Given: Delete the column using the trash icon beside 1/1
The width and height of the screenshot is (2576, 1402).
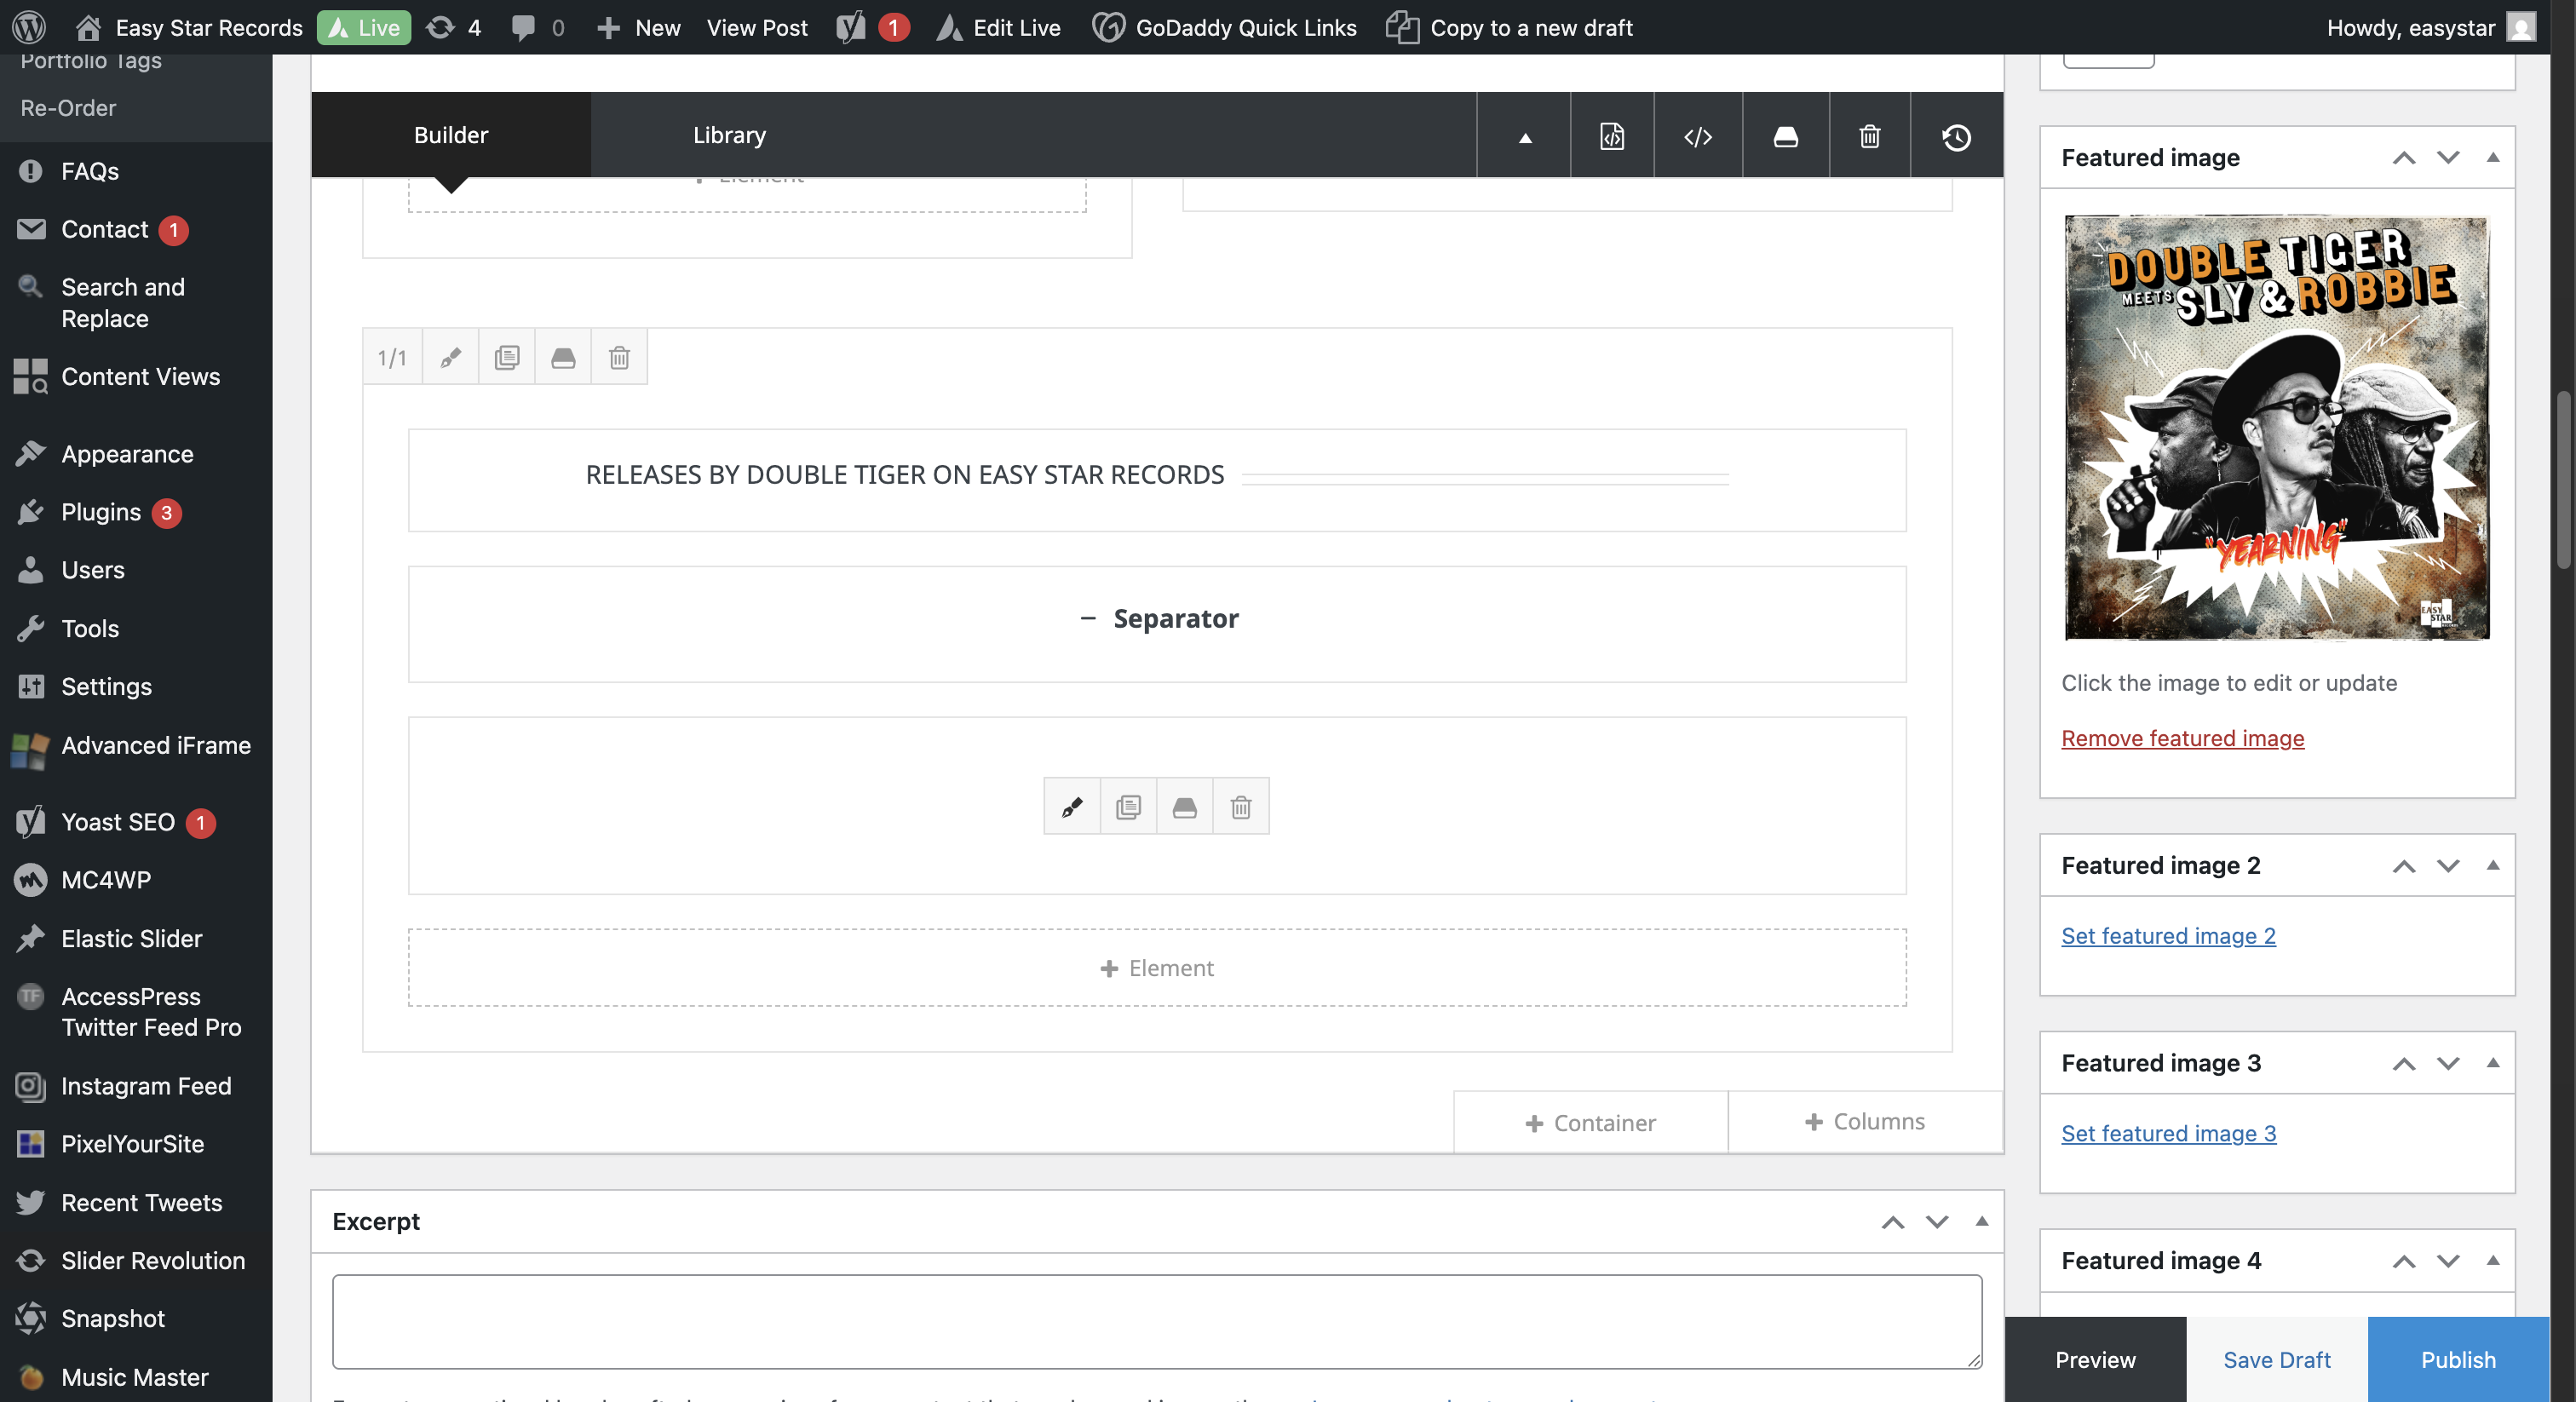Looking at the screenshot, I should click(x=619, y=357).
